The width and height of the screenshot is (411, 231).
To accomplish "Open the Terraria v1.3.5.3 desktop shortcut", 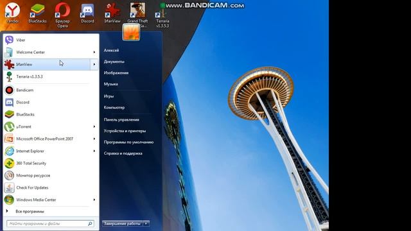I will tap(162, 16).
